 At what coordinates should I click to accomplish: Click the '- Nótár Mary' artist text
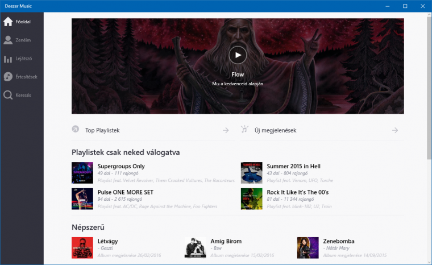(x=336, y=248)
